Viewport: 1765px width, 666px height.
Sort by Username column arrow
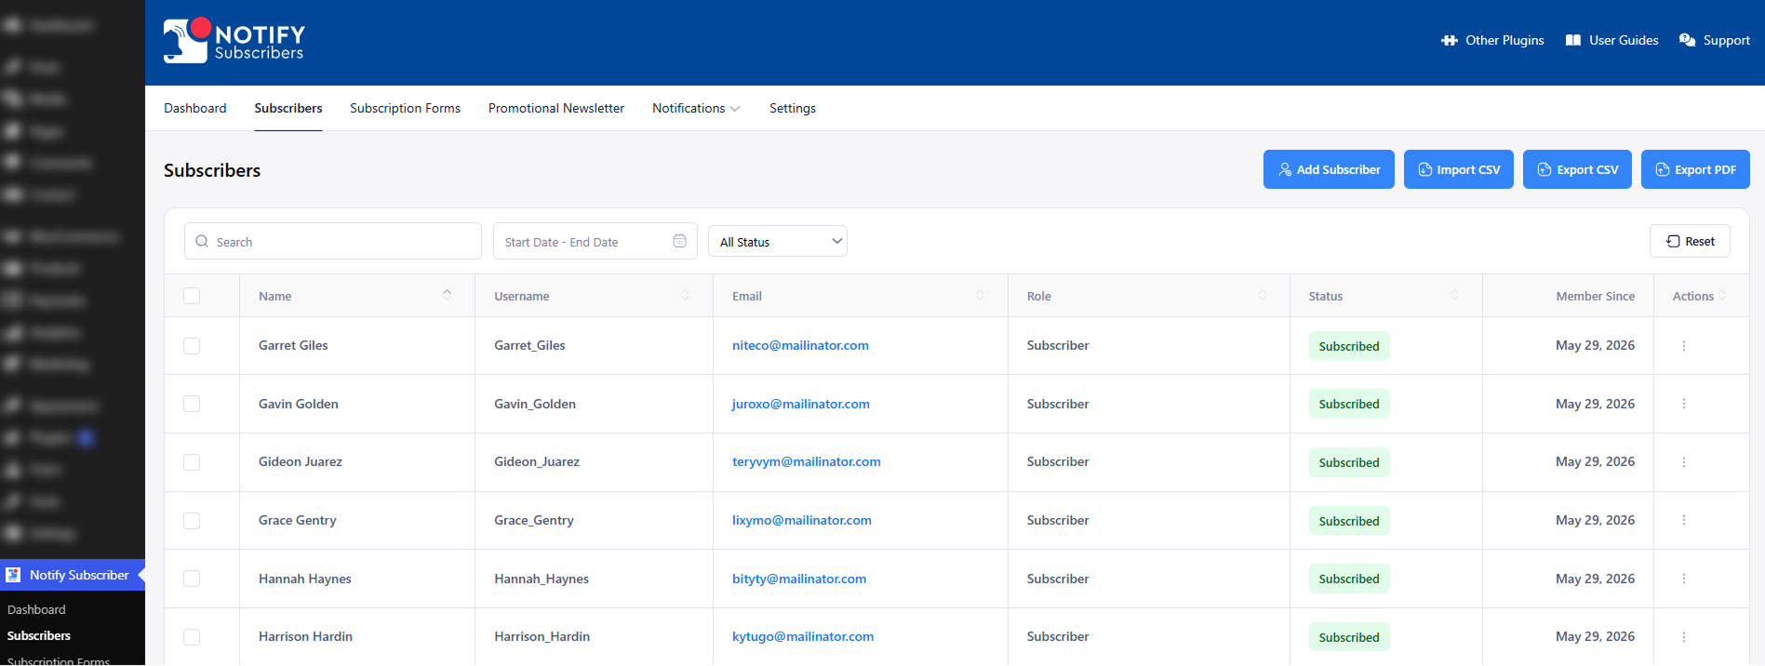pyautogui.click(x=686, y=295)
